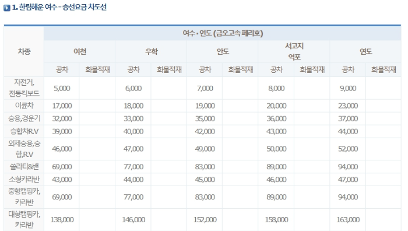The image size is (408, 231).
Task: Click the 5,000 fare cell
Action: [x=62, y=88]
